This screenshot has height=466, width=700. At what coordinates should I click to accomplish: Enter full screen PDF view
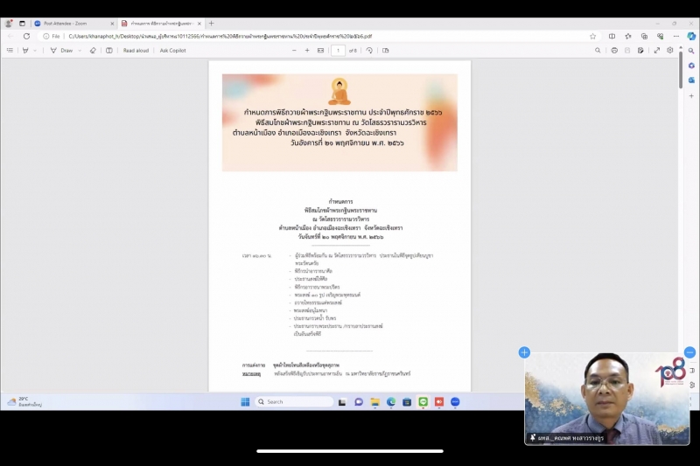click(656, 51)
